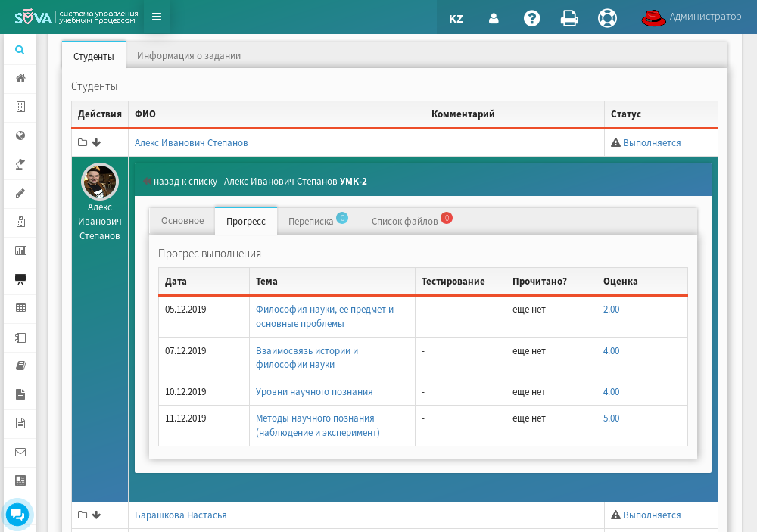Open topic Методы научного познания
This screenshot has width=757, height=532.
tap(318, 425)
